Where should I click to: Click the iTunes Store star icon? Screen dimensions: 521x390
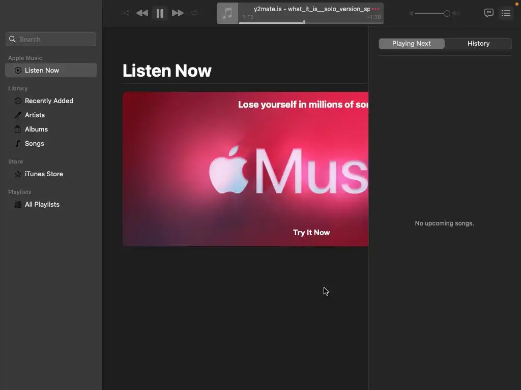(18, 174)
